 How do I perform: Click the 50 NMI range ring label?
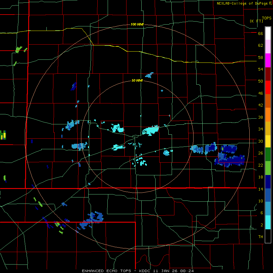coord(137,80)
